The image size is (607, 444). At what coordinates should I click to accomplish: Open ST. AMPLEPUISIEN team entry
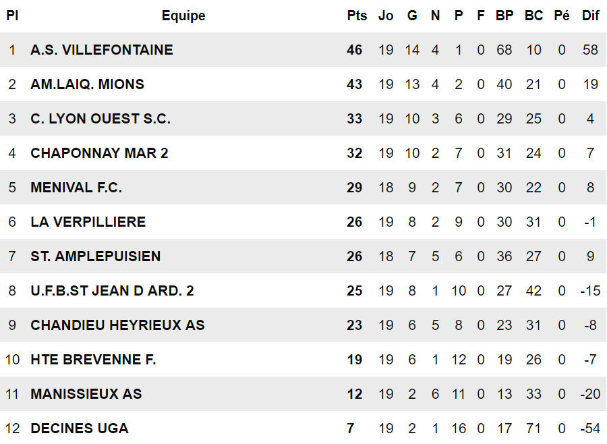pyautogui.click(x=95, y=256)
